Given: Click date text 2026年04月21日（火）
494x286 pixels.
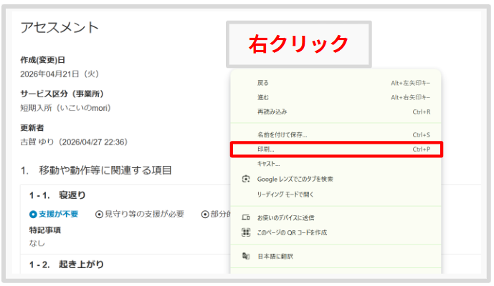Looking at the screenshot, I should (60, 74).
